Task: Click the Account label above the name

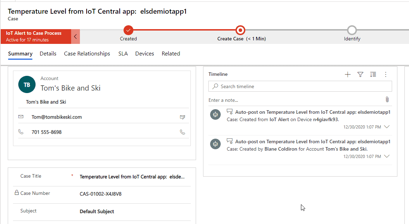Action: [49, 78]
